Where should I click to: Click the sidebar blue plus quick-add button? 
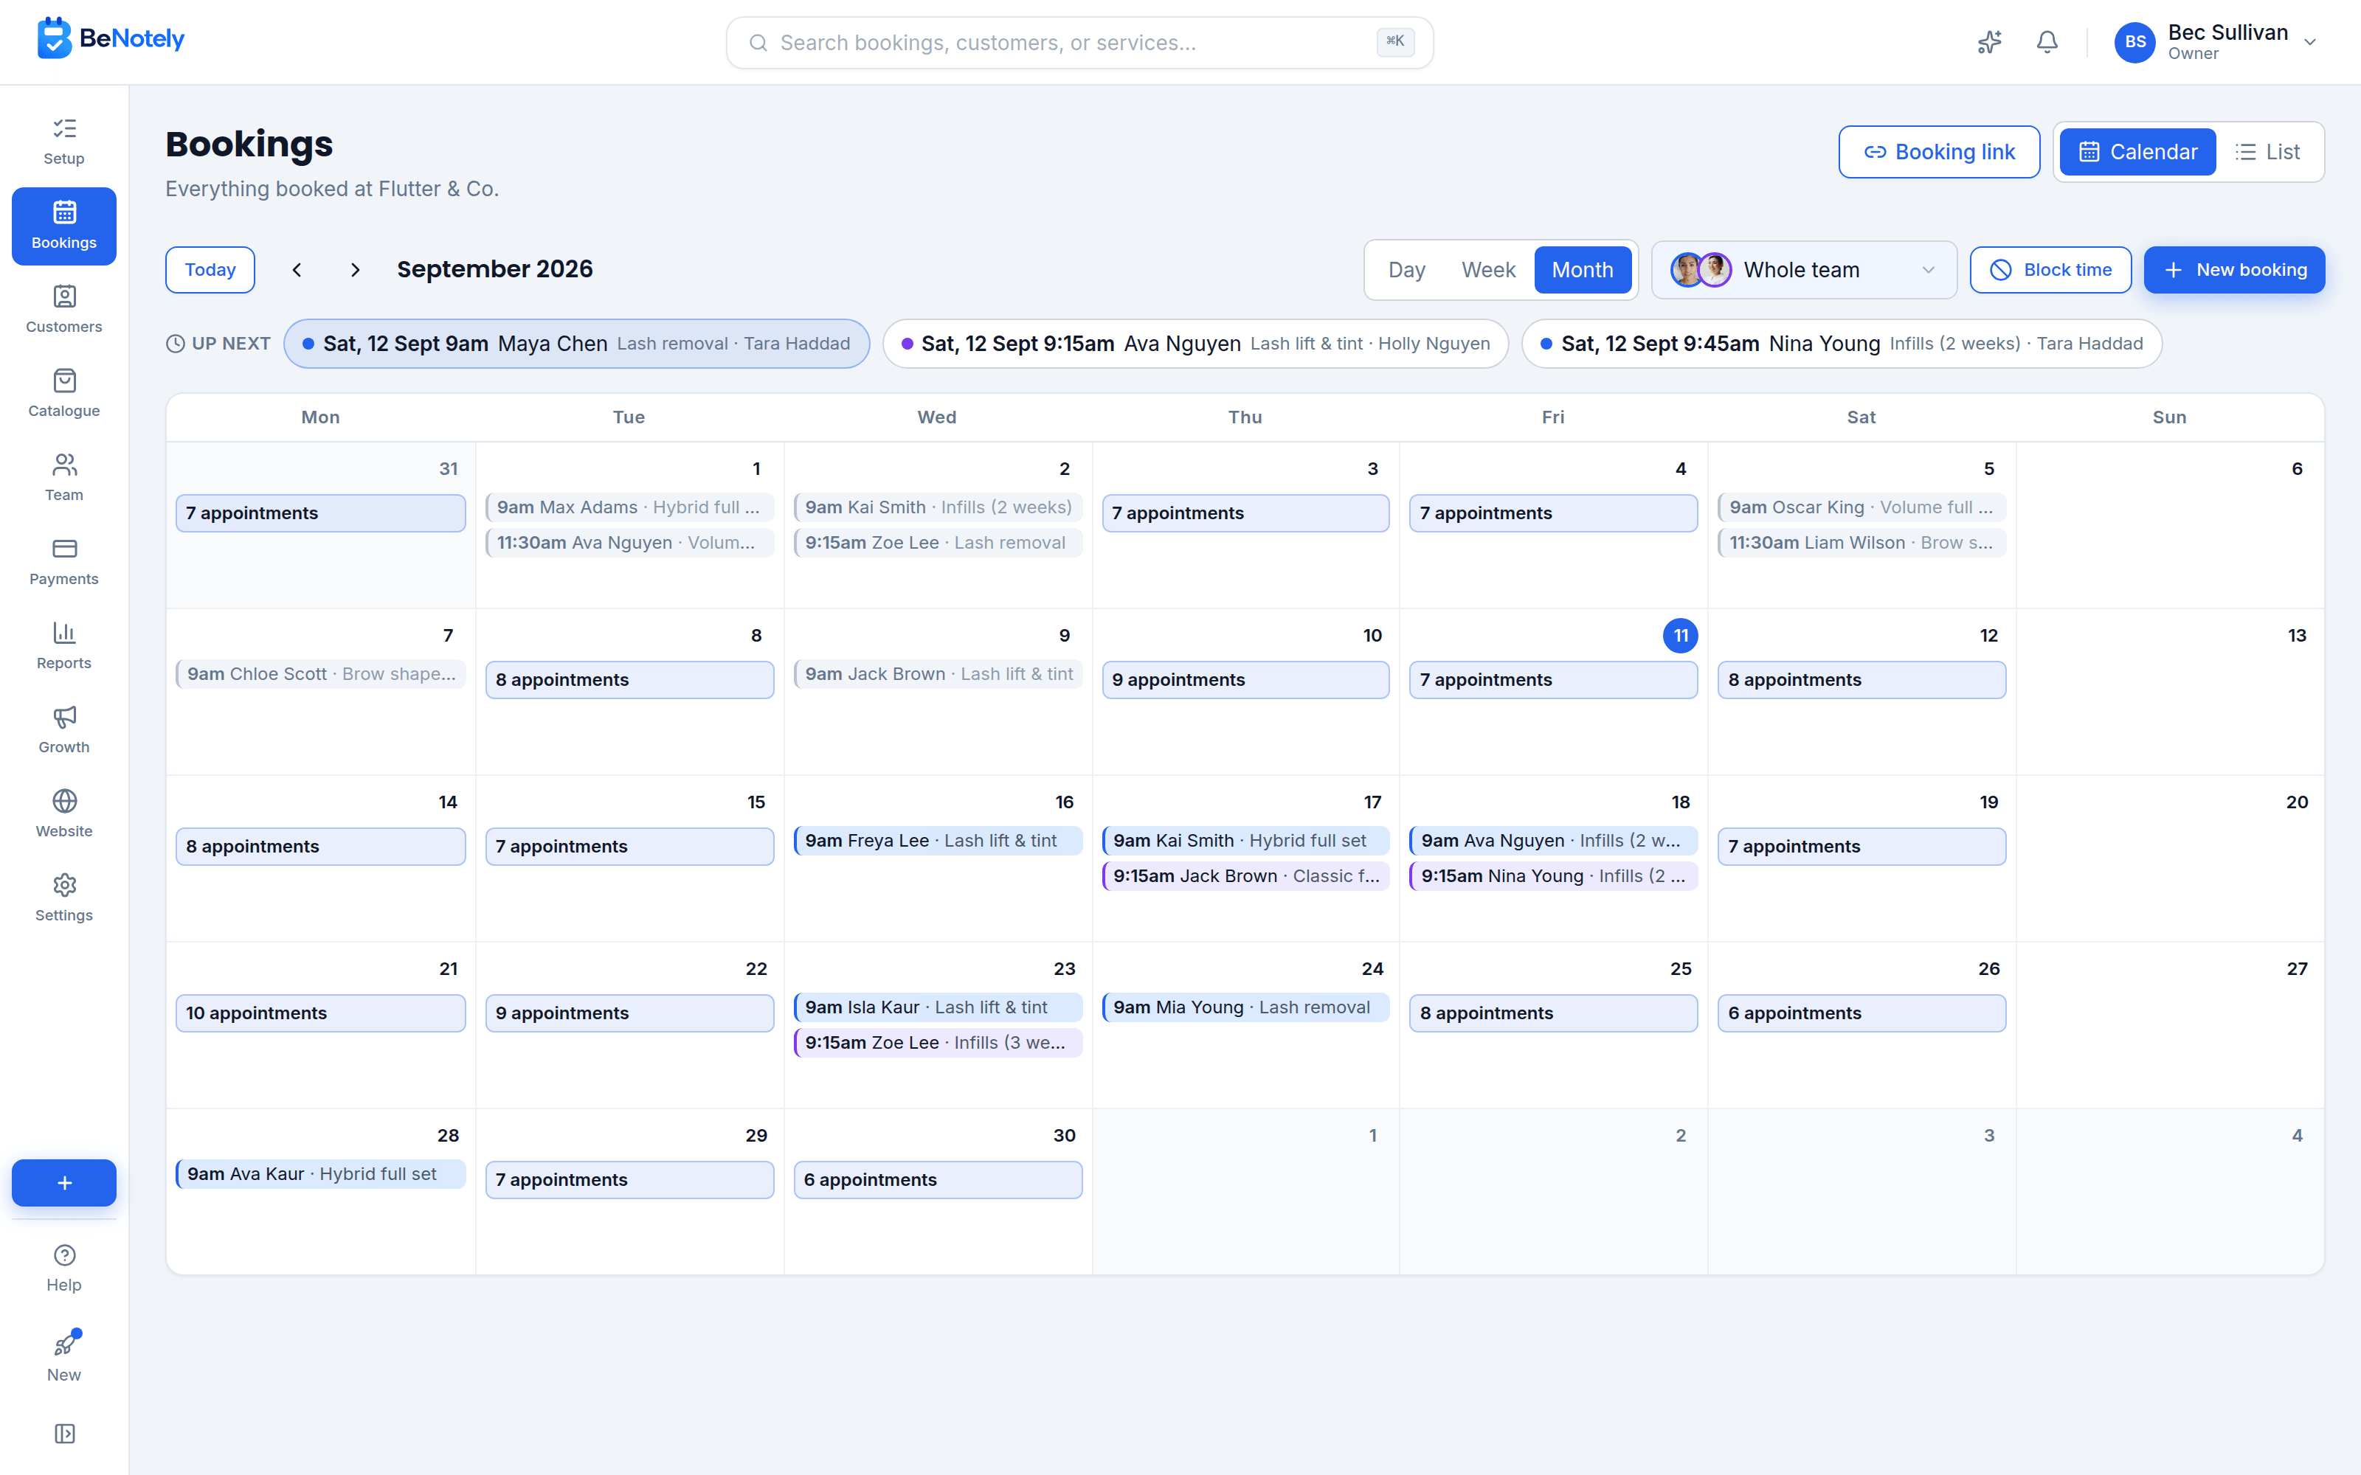coord(64,1182)
